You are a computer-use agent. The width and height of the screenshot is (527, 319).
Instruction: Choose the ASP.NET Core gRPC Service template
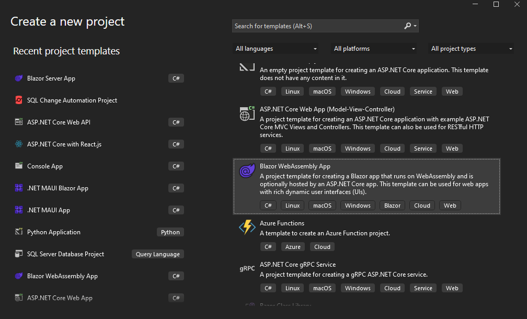pyautogui.click(x=297, y=265)
